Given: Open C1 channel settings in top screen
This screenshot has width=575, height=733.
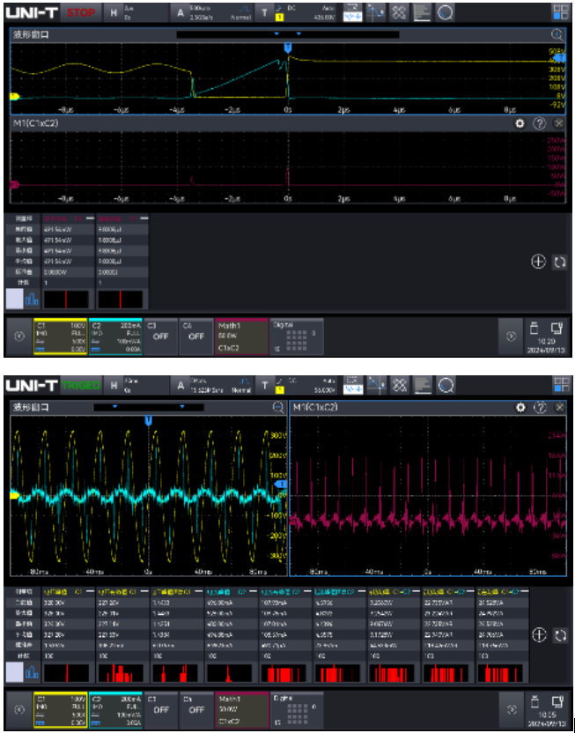Looking at the screenshot, I should (x=60, y=336).
